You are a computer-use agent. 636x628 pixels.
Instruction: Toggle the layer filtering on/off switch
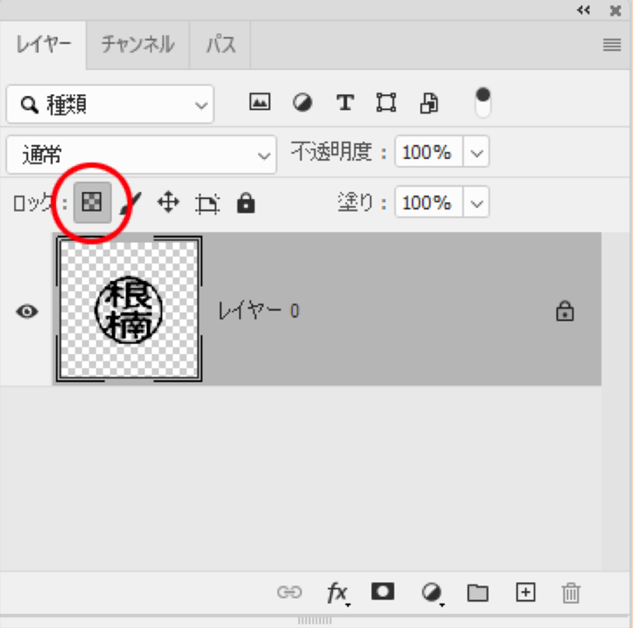tap(483, 102)
